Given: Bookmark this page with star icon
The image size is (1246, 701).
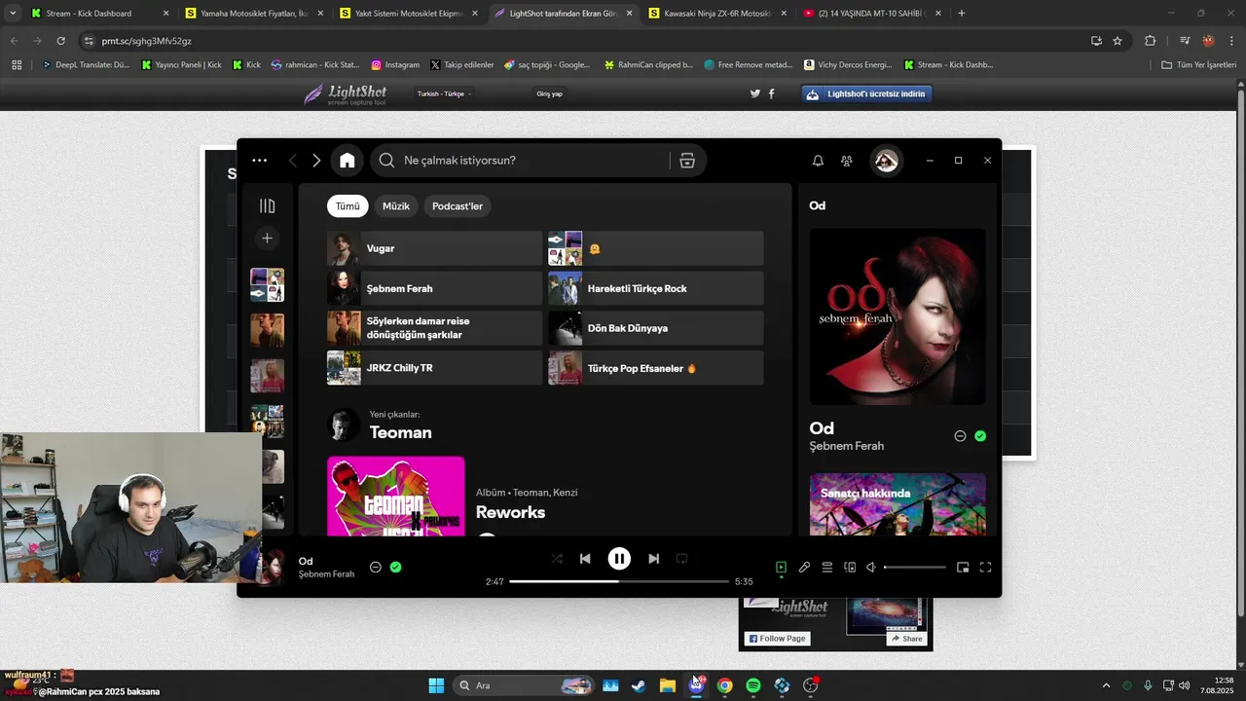Looking at the screenshot, I should [1118, 41].
